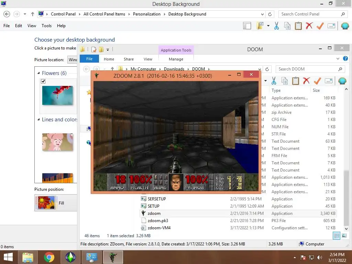The height and width of the screenshot is (264, 352).
Task: Switch to Share ribbon tab in DOOM
Action: pos(129,59)
